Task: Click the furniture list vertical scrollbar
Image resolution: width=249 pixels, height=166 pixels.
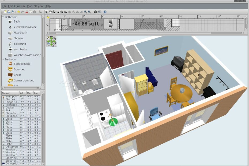Action: click(43, 129)
